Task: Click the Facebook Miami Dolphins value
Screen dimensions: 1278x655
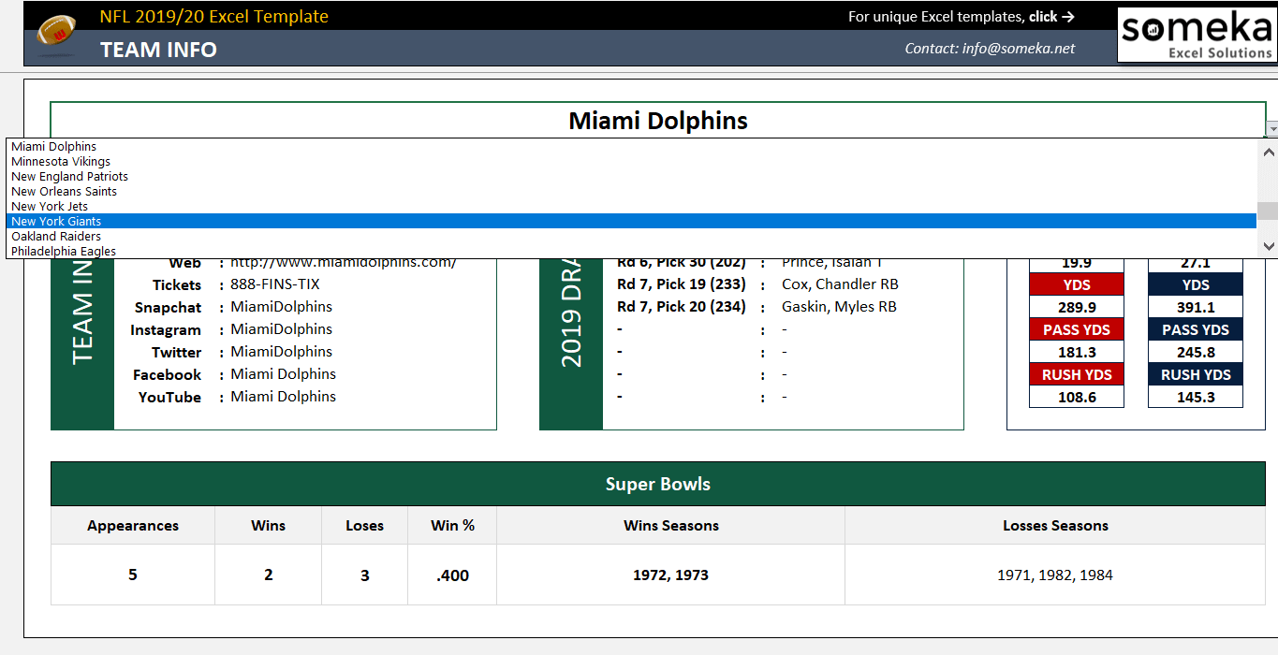Action: (x=284, y=374)
